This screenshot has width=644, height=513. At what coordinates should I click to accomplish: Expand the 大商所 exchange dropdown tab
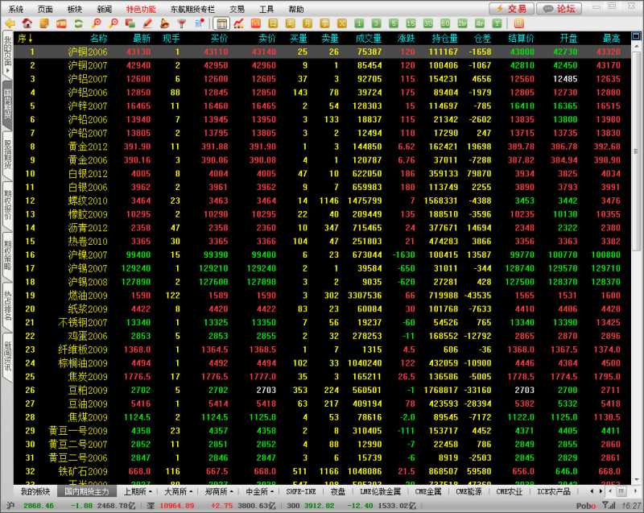[x=178, y=490]
